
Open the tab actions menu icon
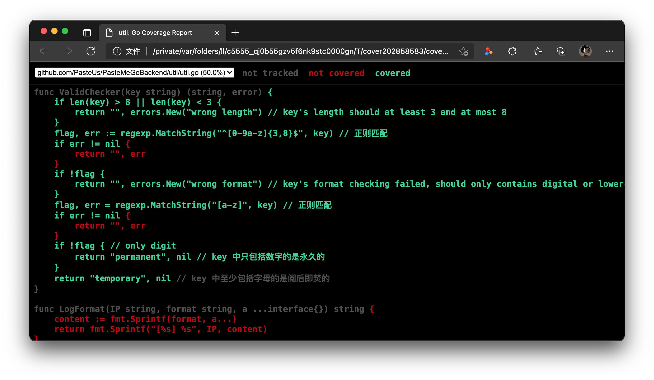point(87,33)
